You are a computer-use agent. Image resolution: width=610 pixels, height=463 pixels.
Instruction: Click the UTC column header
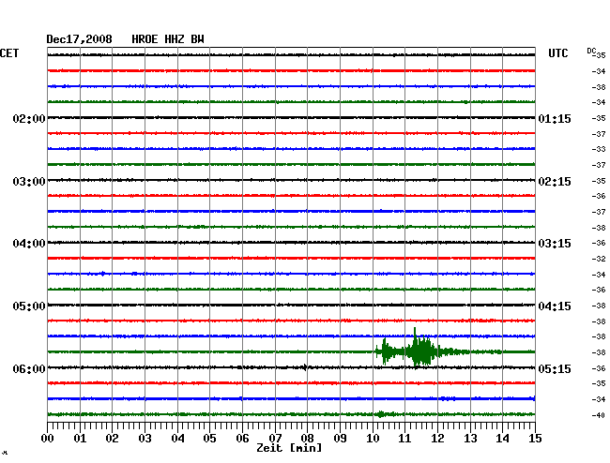557,53
